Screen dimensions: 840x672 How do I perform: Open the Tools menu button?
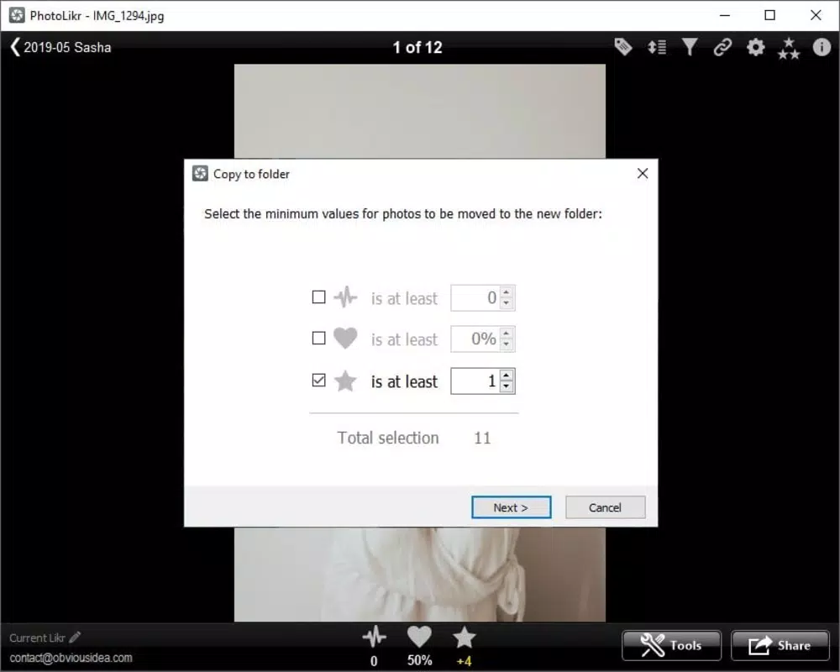pyautogui.click(x=671, y=645)
